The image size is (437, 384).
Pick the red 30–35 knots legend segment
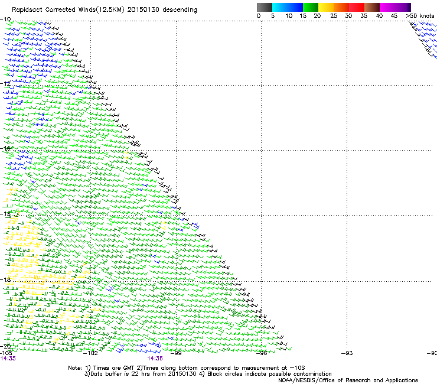[357, 7]
